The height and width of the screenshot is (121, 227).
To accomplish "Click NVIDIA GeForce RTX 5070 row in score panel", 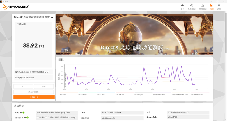I will click(x=33, y=72).
